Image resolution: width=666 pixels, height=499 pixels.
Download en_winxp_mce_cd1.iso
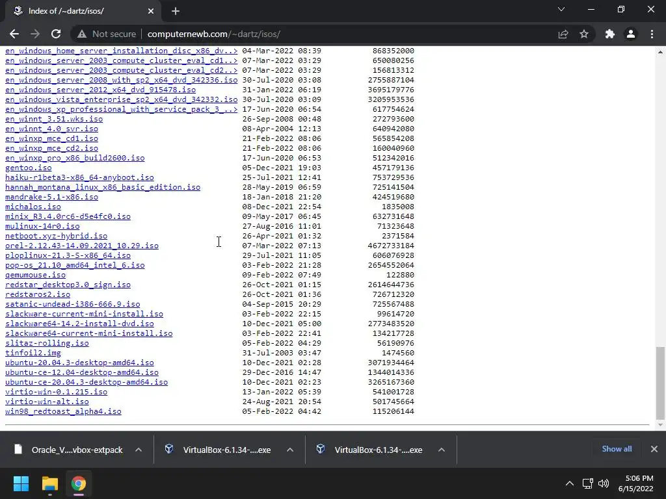(51, 138)
